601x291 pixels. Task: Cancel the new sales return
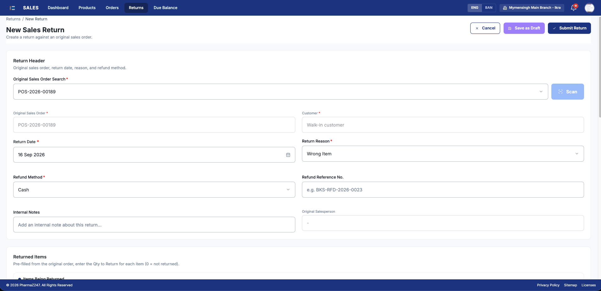485,28
